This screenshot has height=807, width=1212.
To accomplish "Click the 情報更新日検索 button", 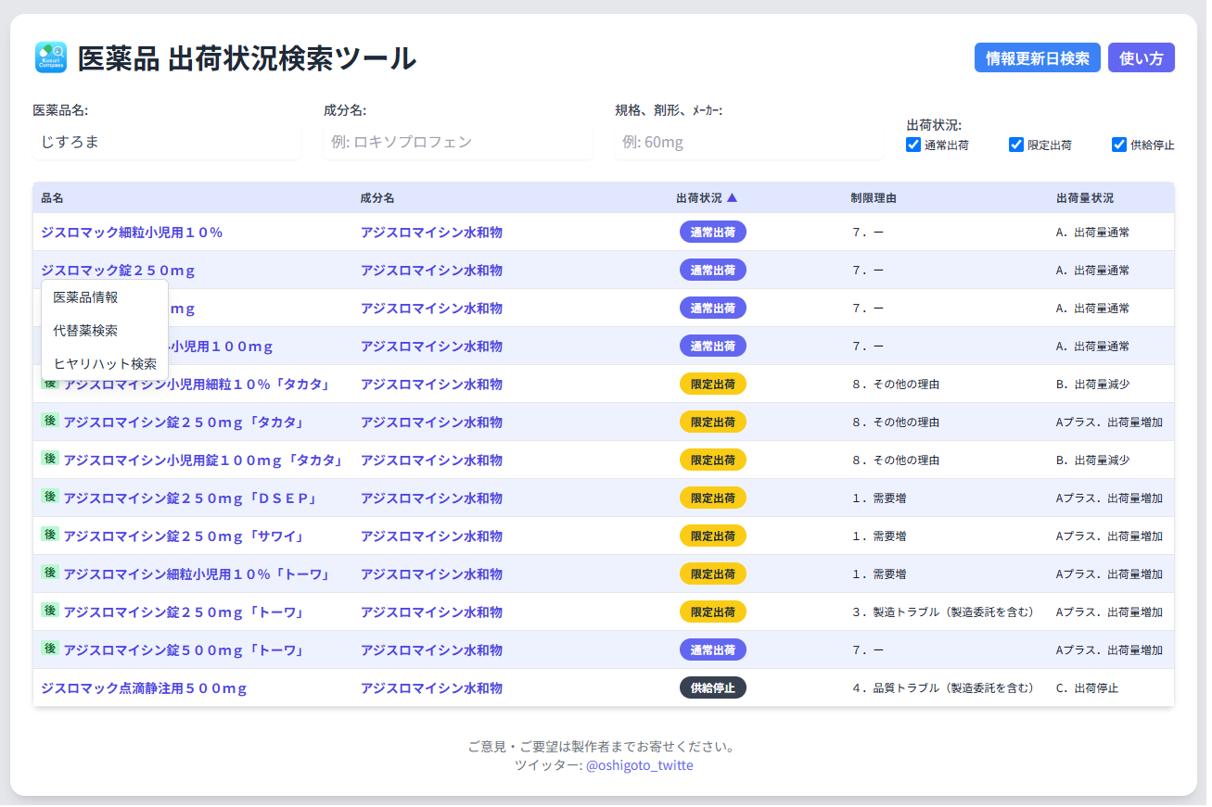I will [1037, 57].
